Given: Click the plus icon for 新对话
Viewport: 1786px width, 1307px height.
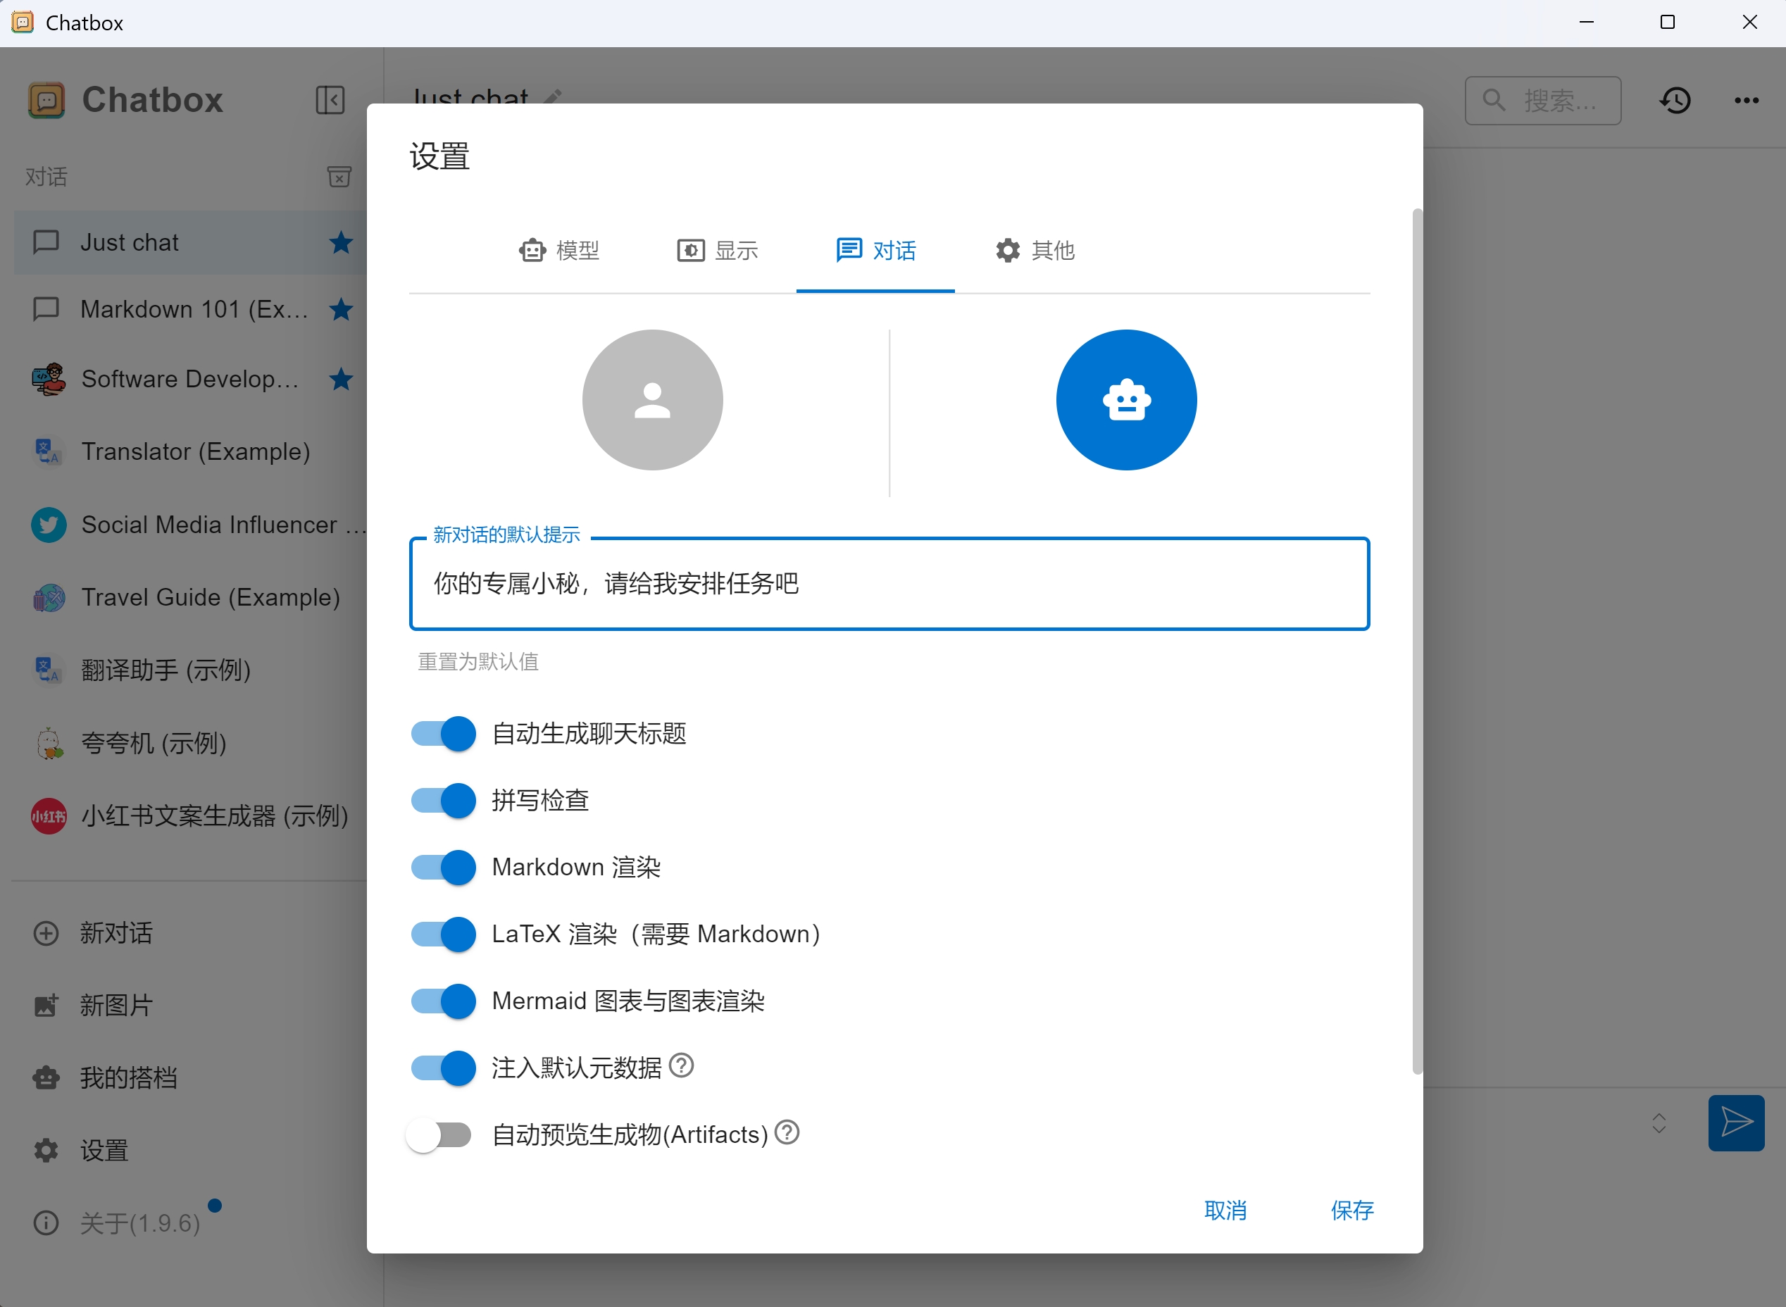Looking at the screenshot, I should pos(46,933).
